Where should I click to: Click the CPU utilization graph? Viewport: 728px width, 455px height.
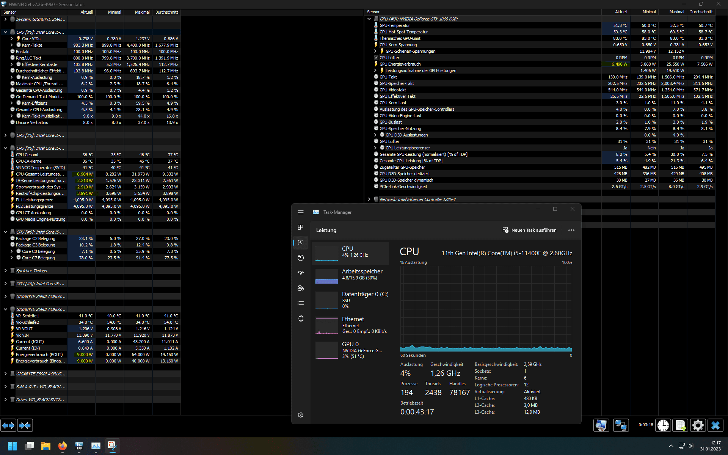click(x=486, y=309)
